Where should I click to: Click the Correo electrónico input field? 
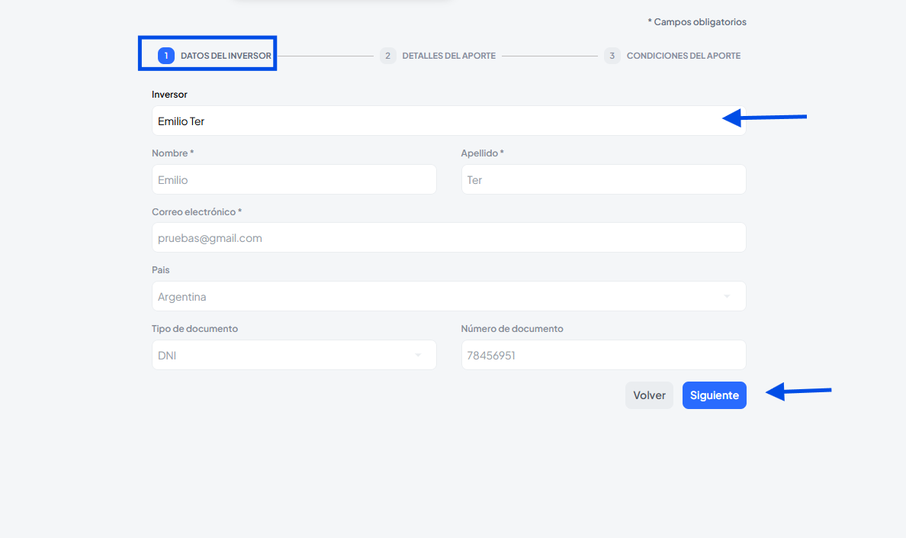(x=448, y=237)
